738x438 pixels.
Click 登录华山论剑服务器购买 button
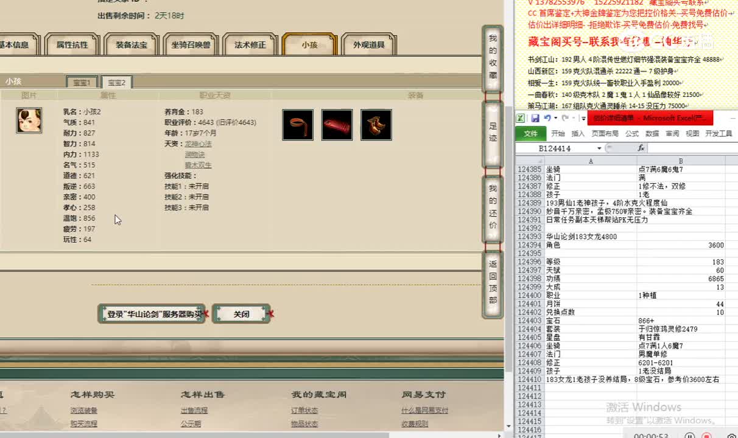[x=152, y=314]
